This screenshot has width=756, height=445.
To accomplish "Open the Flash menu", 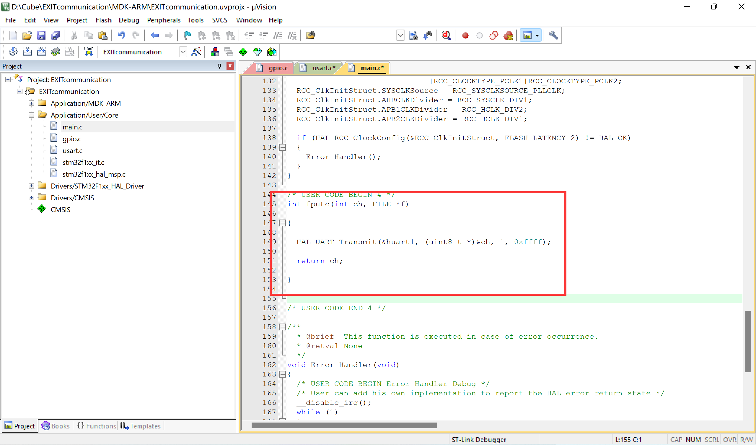I will (103, 20).
